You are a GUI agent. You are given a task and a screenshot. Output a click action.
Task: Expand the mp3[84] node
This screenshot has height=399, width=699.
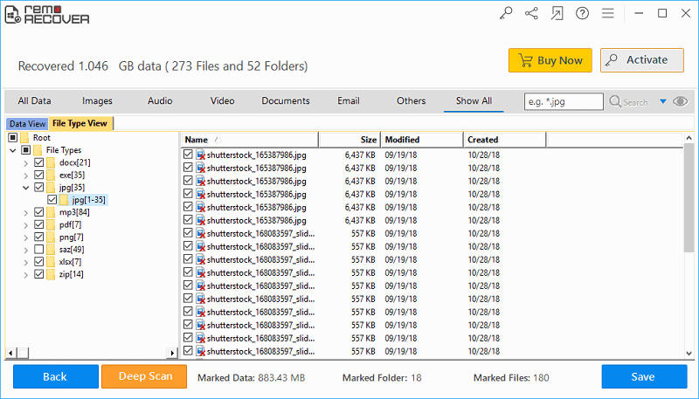pos(26,213)
